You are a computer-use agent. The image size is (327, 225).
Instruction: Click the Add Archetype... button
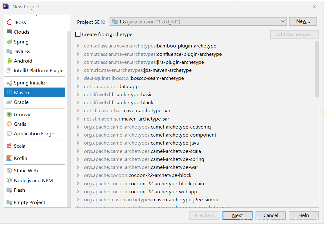[x=294, y=35]
